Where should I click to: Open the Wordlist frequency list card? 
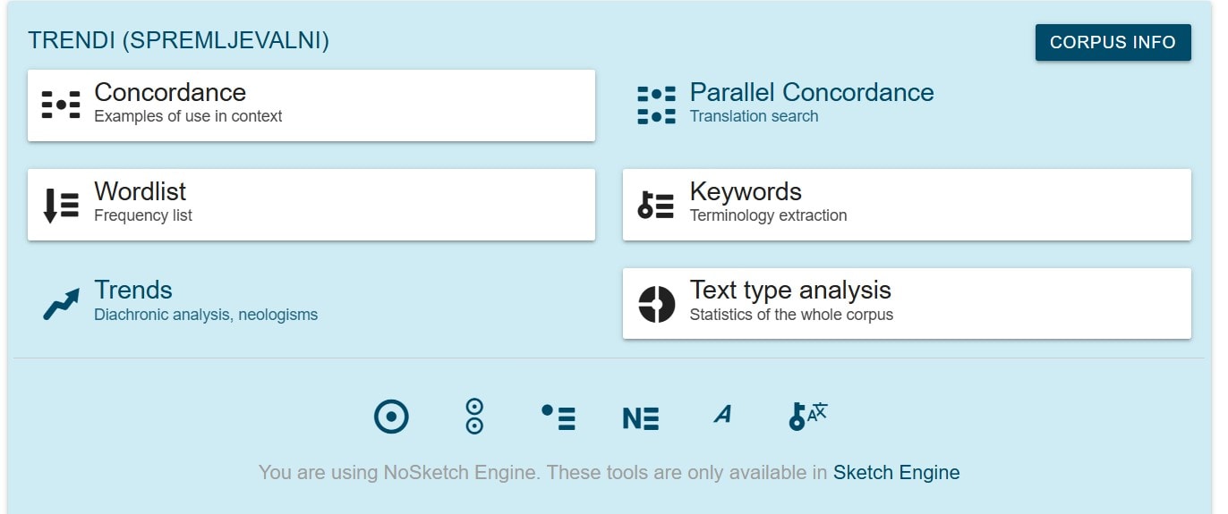click(311, 205)
